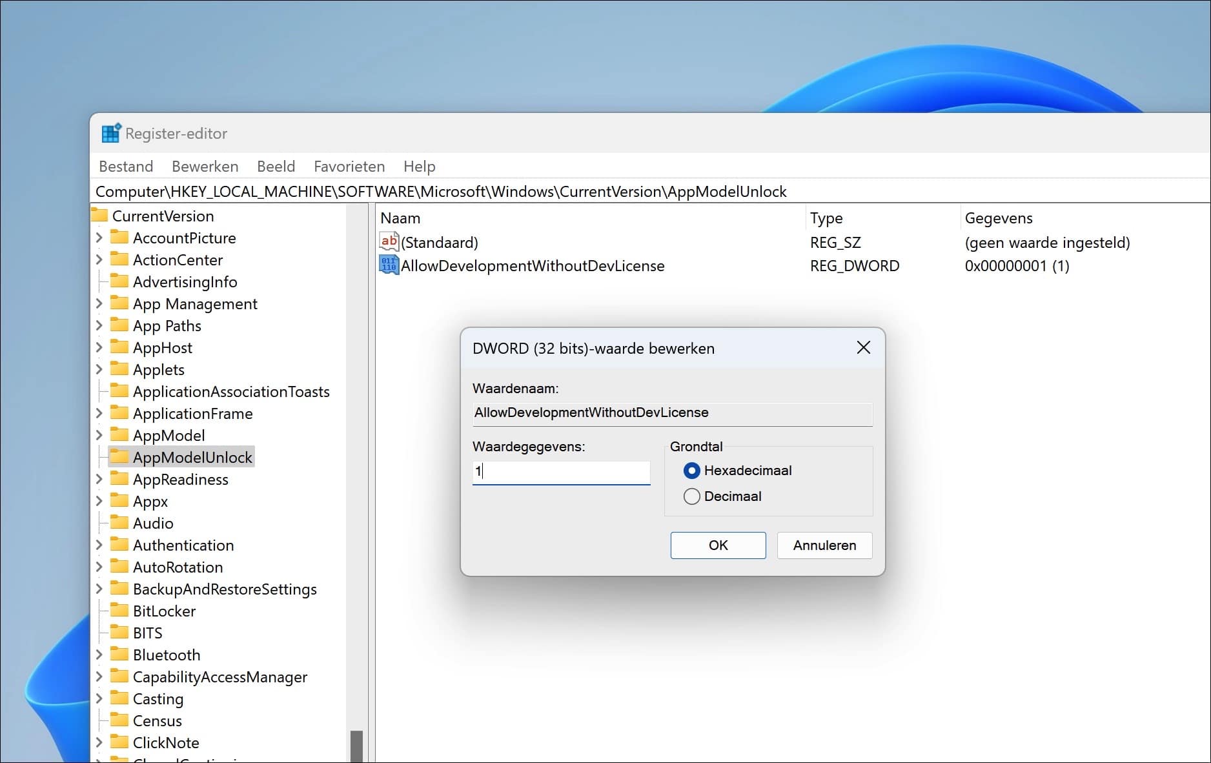Screen dimensions: 1211x763
Task: Expand the CapabilityAccessManager tree node
Action: (x=99, y=677)
